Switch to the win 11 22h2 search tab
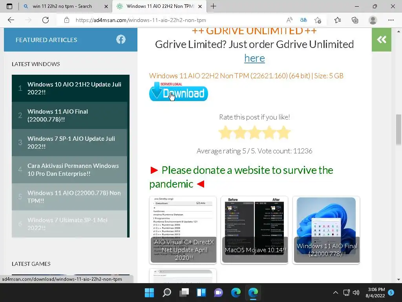 point(66,6)
